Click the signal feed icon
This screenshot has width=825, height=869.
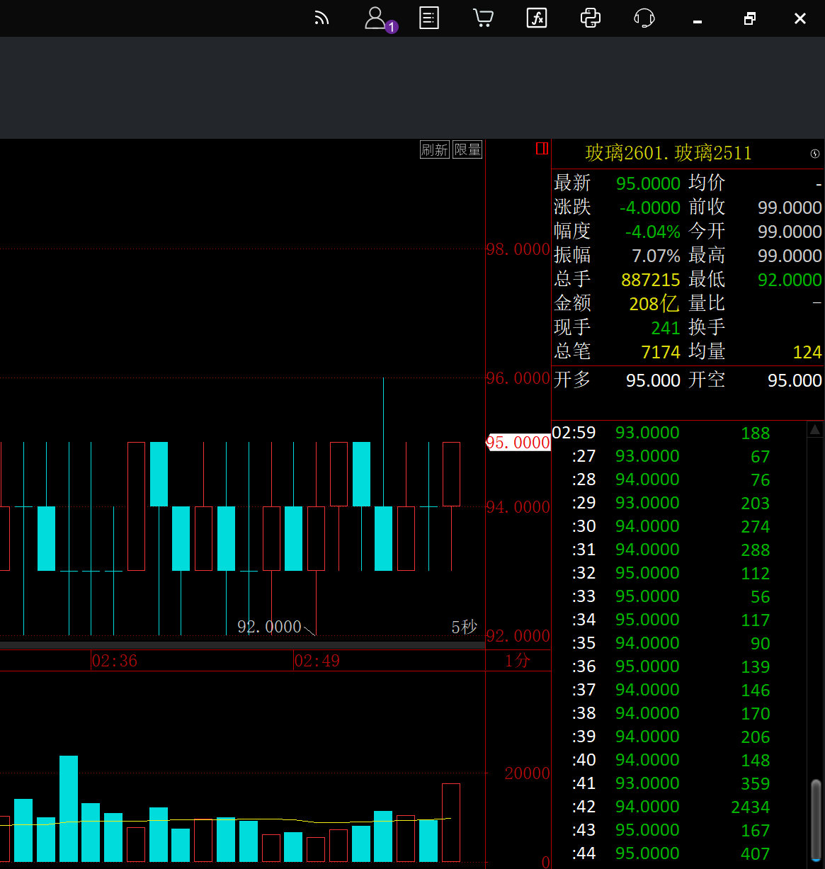tap(322, 18)
